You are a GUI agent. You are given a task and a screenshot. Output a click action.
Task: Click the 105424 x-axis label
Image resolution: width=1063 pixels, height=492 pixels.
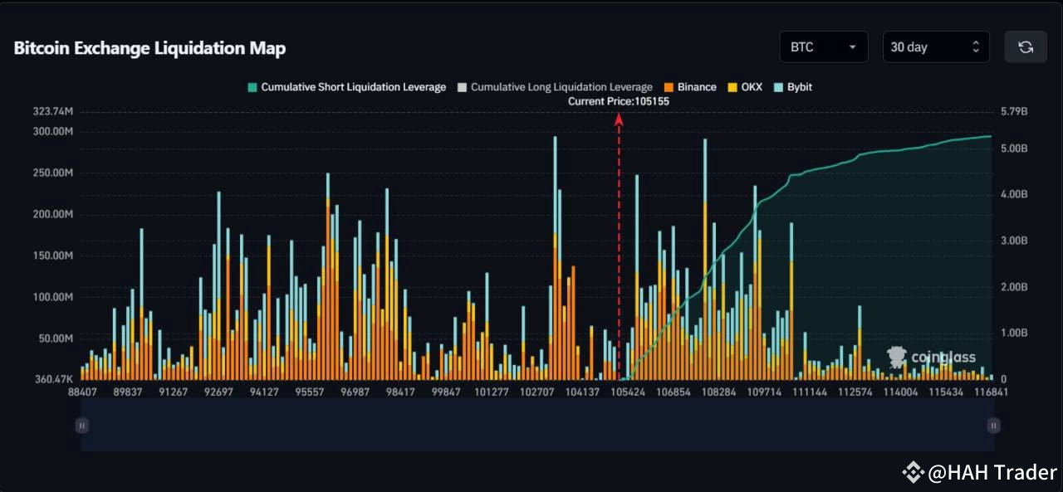click(628, 392)
